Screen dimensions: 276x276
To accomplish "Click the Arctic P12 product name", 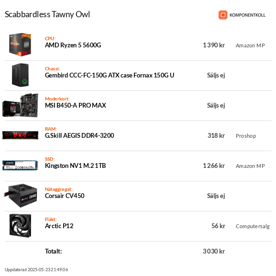I will [59, 226].
